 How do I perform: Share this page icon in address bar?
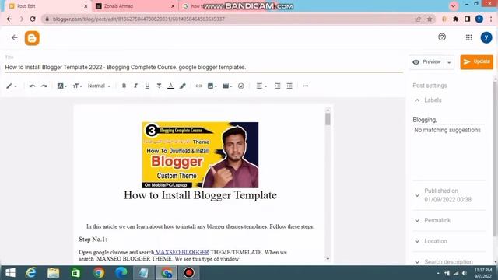click(x=418, y=19)
